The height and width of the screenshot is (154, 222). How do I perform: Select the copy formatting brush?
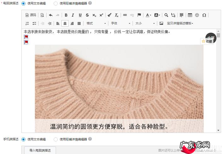click(110, 15)
